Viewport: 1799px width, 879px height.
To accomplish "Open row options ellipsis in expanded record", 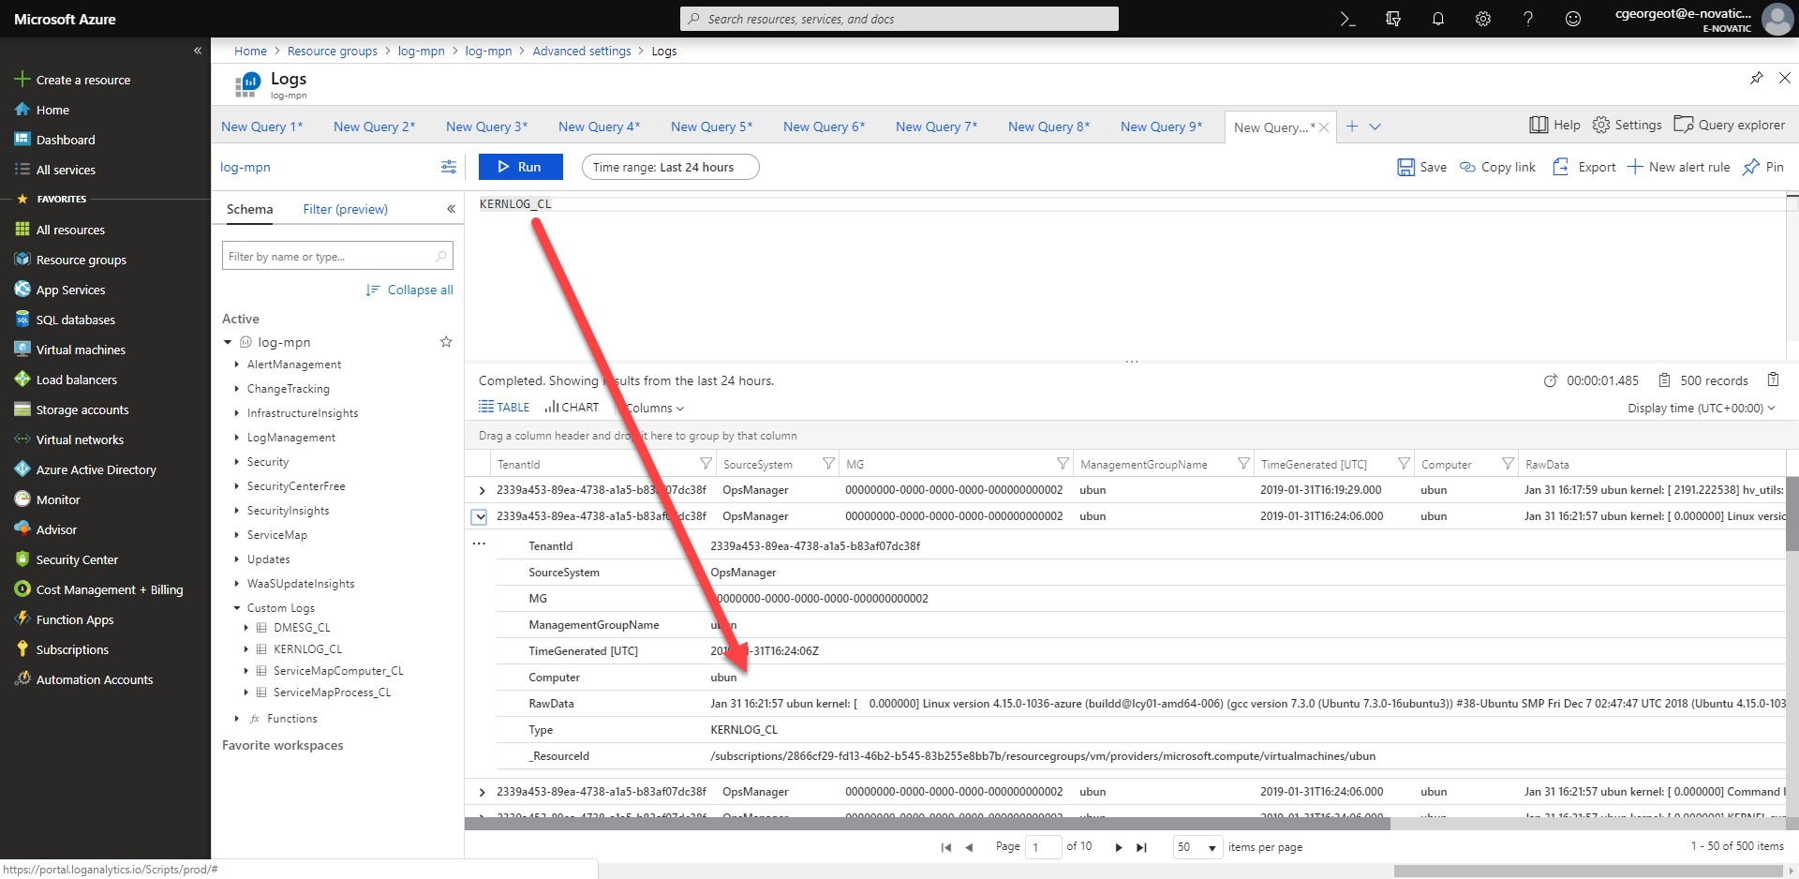I will coord(479,544).
